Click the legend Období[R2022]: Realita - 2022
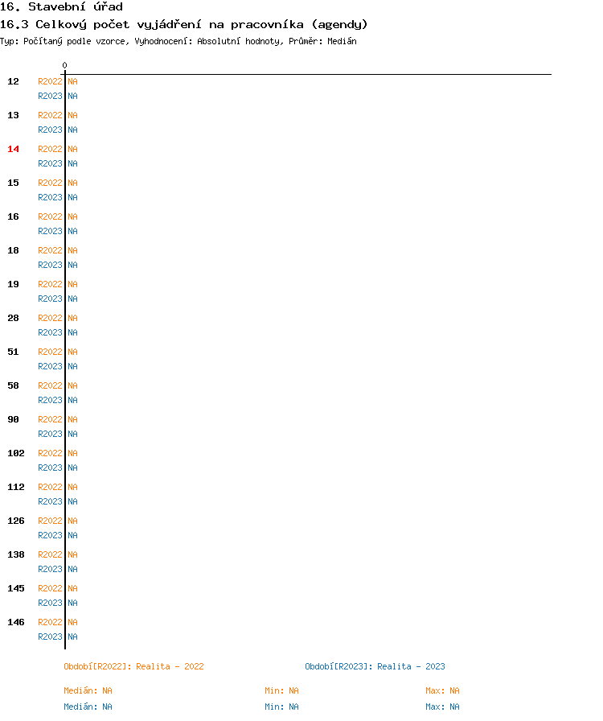Screen dimensions: 603x721 pyautogui.click(x=133, y=667)
